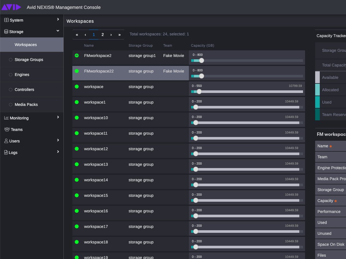This screenshot has height=259, width=346.
Task: Sort by Team column header
Action: [x=168, y=45]
